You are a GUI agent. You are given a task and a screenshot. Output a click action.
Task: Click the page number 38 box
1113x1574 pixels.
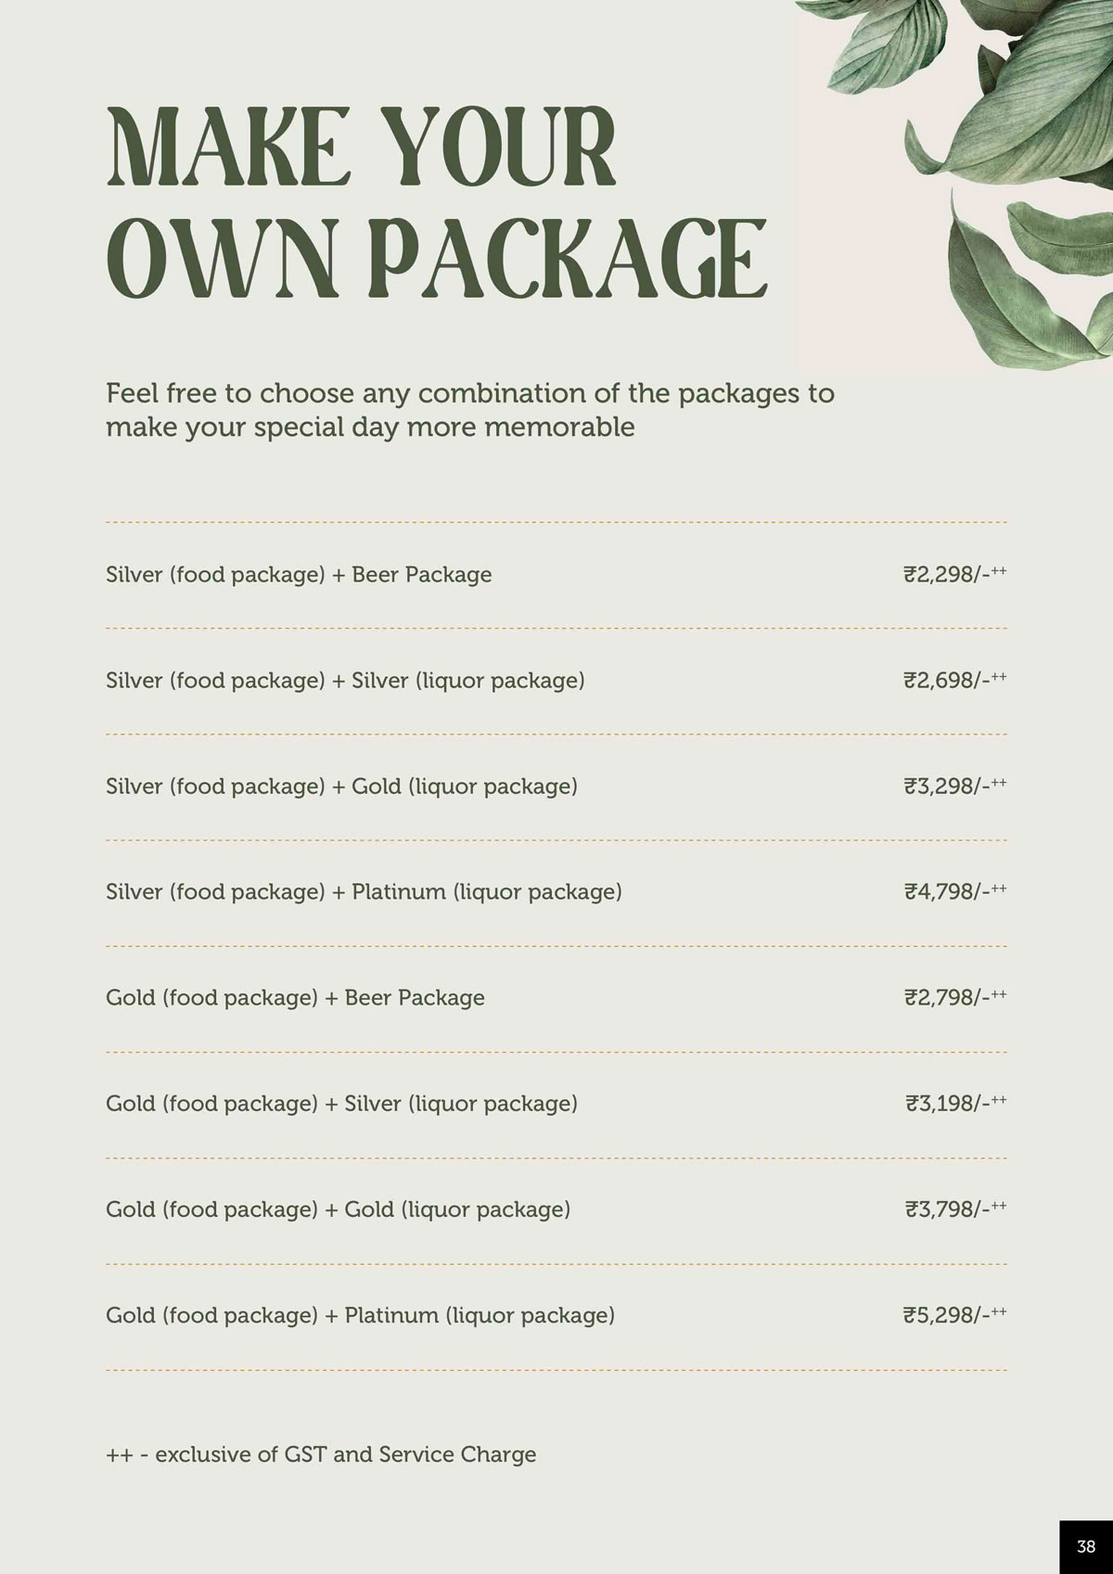point(1086,1547)
